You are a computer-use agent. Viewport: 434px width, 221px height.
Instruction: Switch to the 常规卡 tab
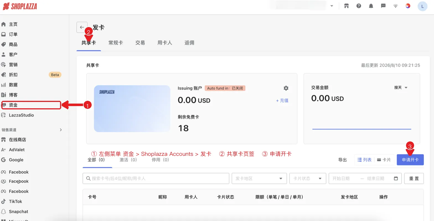[x=116, y=43]
